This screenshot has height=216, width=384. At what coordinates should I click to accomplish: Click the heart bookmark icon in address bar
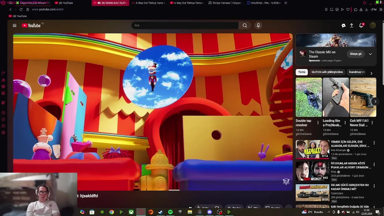(x=348, y=10)
